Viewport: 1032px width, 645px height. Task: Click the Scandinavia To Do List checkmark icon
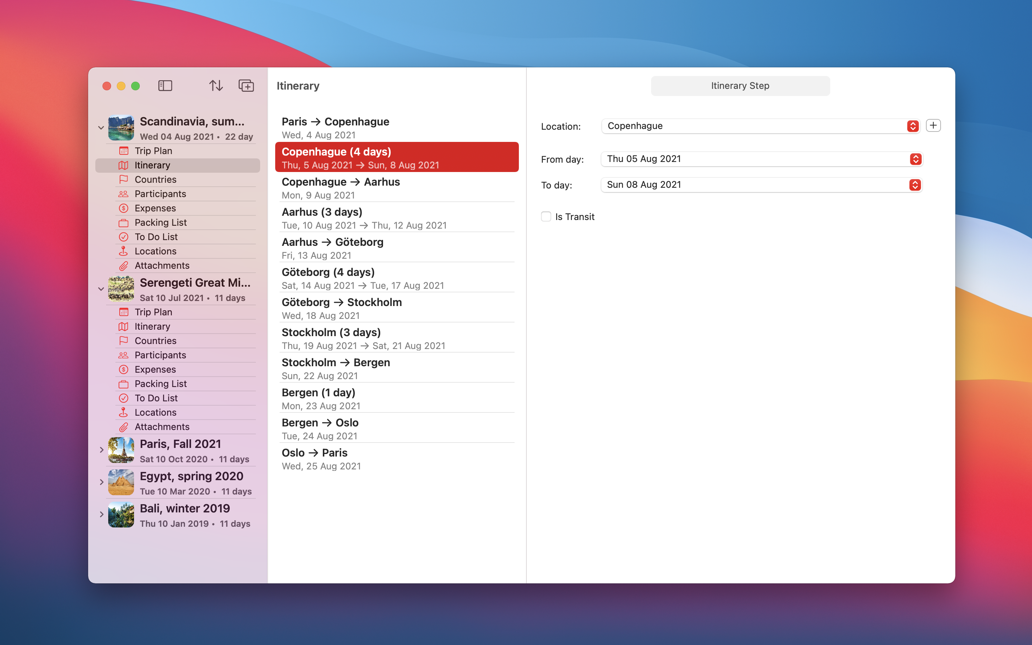(x=124, y=237)
